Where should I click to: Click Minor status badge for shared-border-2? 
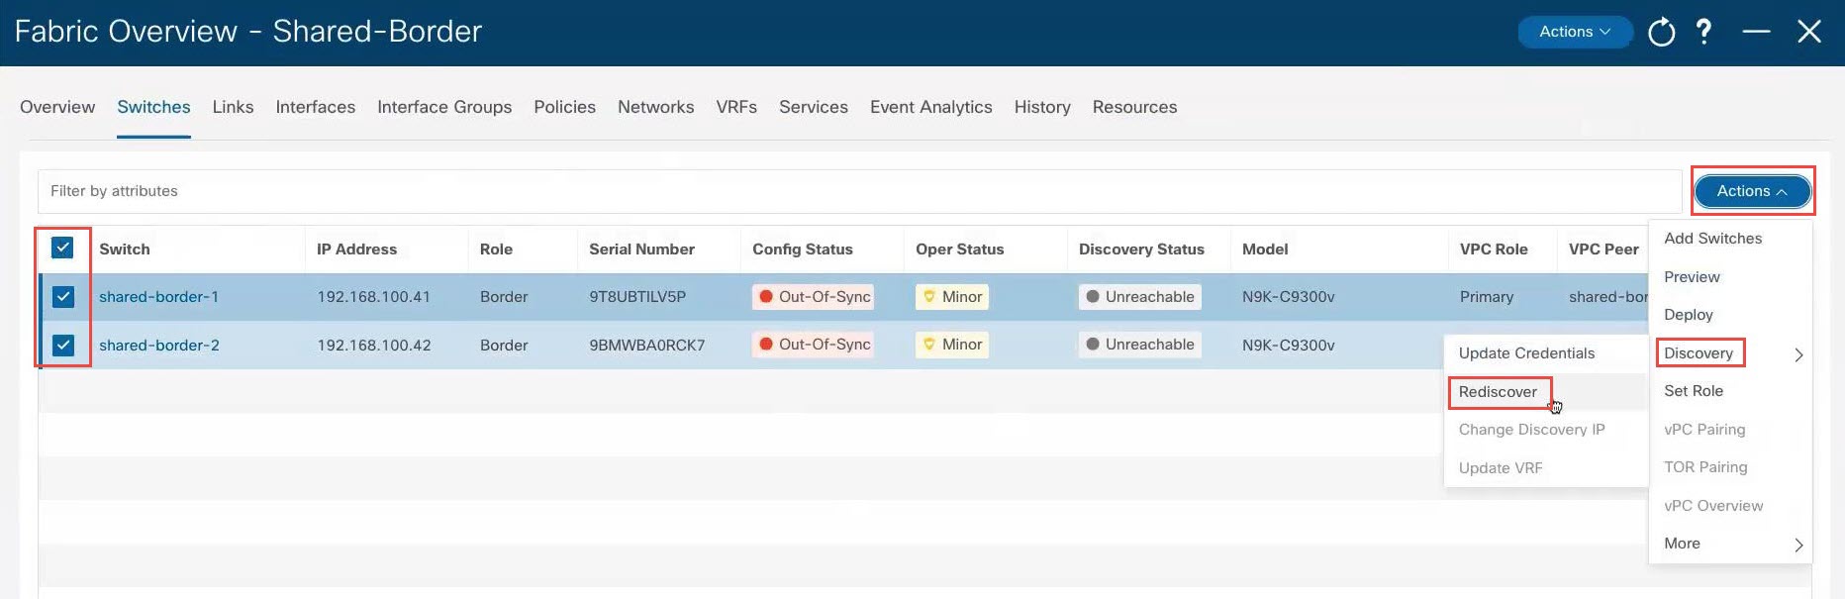pos(951,345)
